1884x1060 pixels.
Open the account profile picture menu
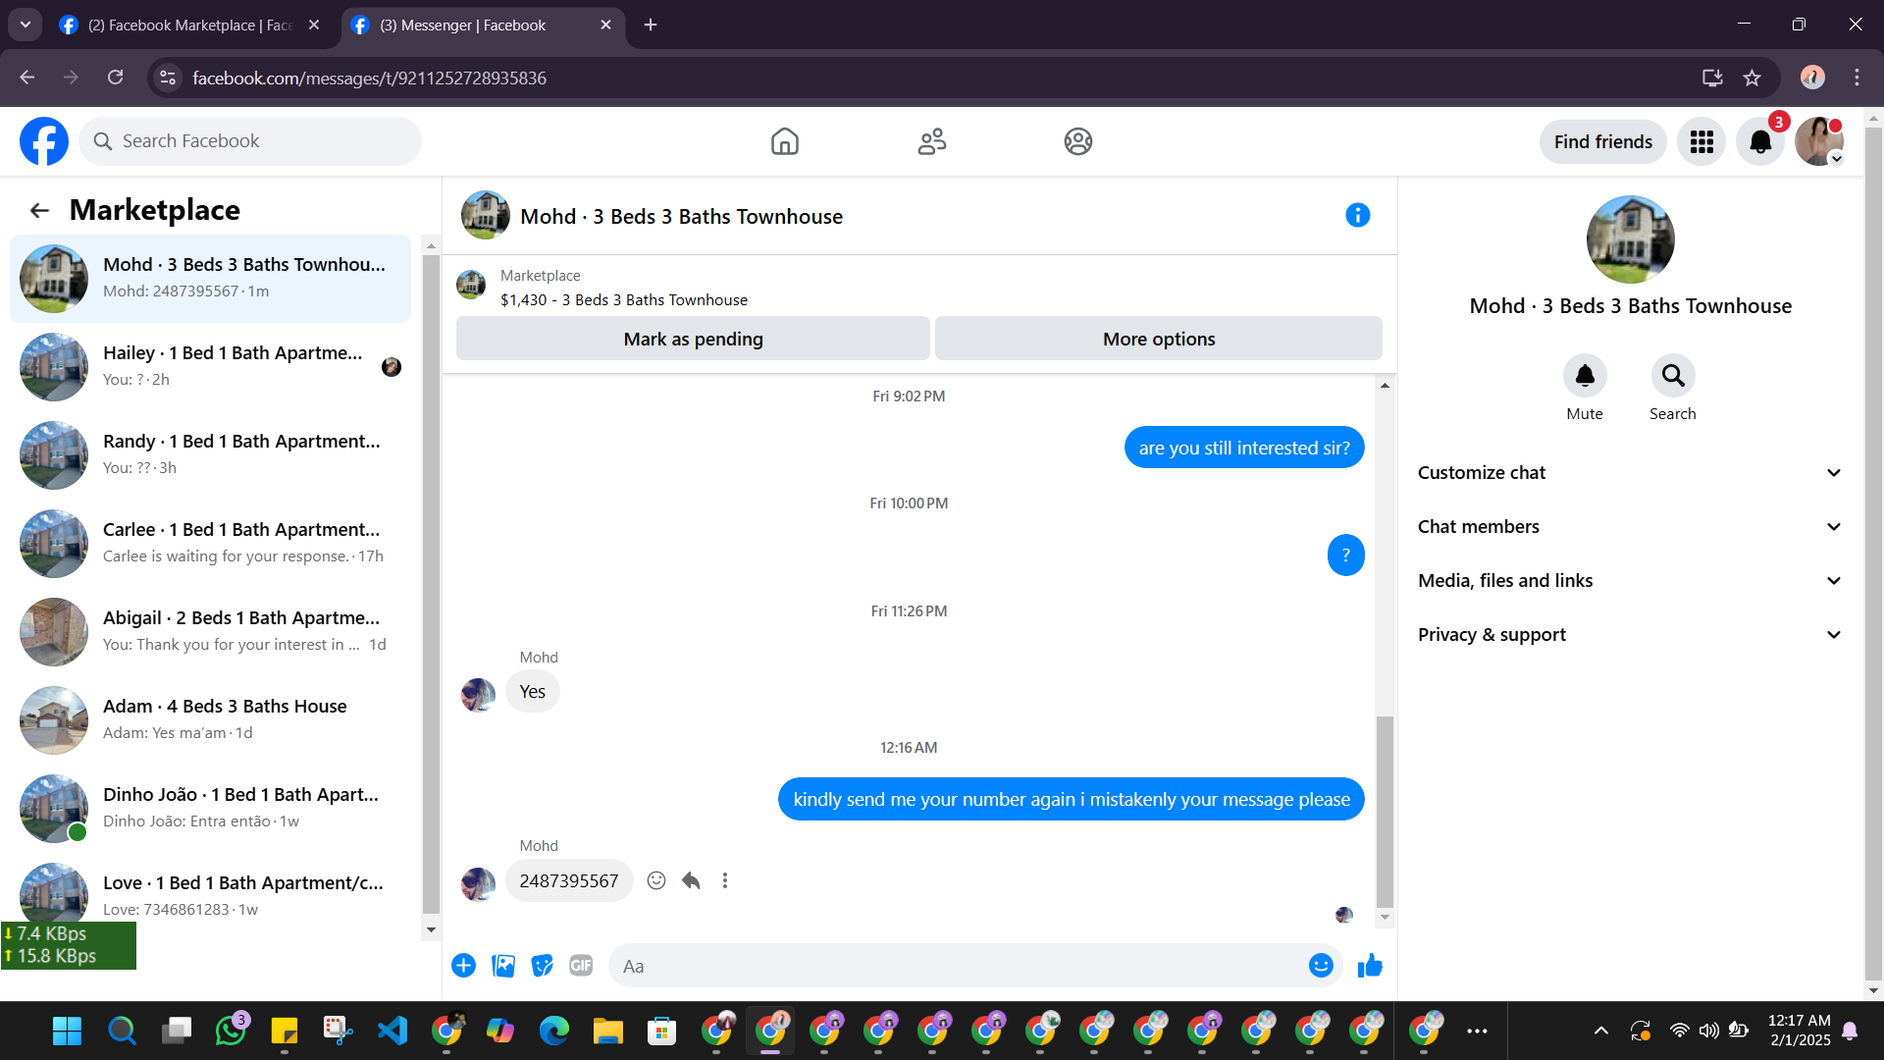pos(1819,141)
